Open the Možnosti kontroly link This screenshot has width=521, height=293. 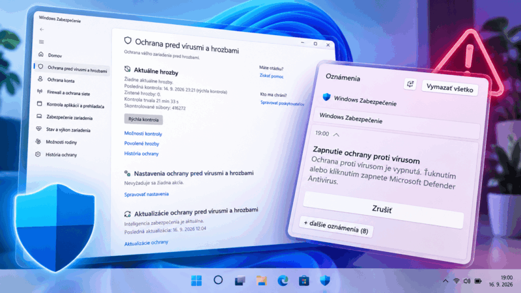[x=143, y=133]
